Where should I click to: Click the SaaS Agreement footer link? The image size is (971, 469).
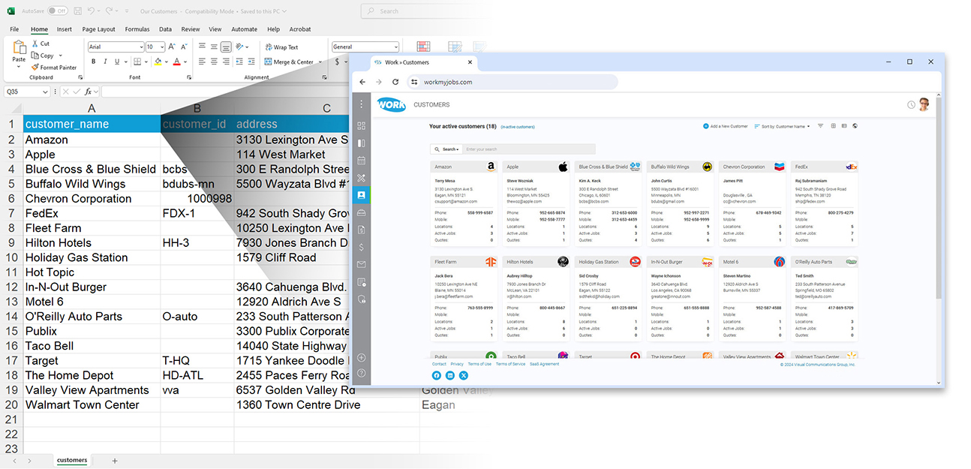coord(544,364)
